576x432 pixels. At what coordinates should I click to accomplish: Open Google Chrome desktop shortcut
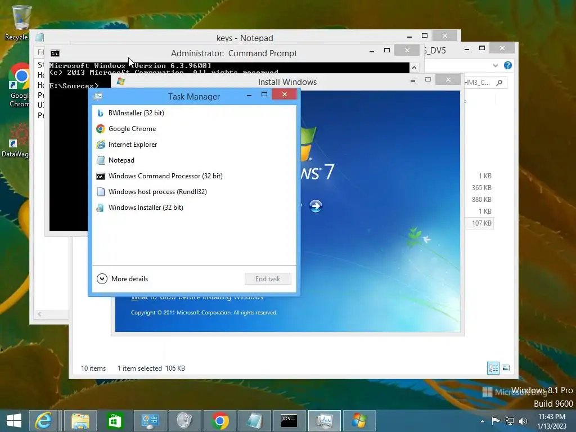tap(19, 85)
